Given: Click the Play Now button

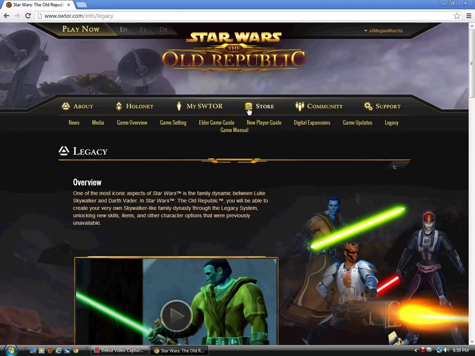Looking at the screenshot, I should [81, 29].
